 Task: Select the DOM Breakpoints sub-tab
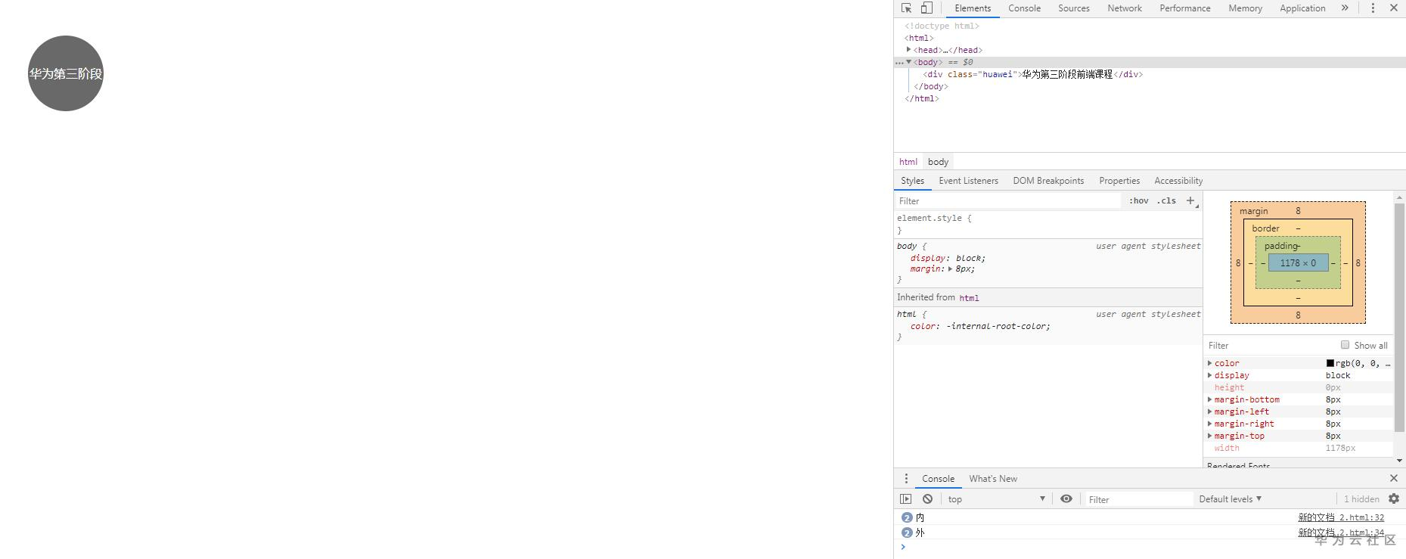coord(1048,181)
